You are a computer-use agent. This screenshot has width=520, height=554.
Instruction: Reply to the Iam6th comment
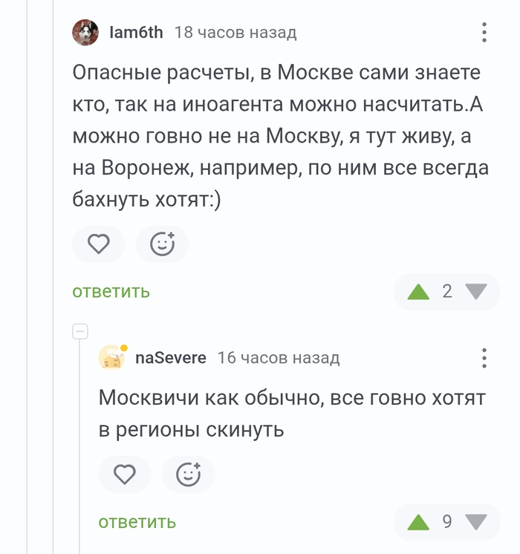click(x=111, y=292)
